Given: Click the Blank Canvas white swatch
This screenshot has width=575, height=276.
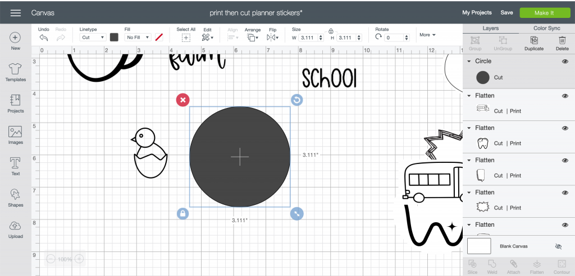Looking at the screenshot, I should pyautogui.click(x=479, y=246).
